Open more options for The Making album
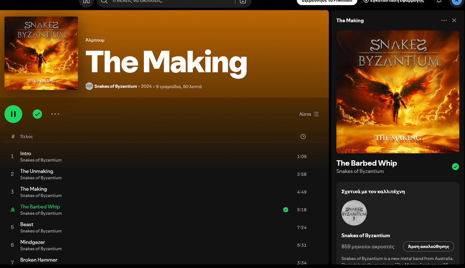Viewport: 465px width, 268px height. (55, 114)
